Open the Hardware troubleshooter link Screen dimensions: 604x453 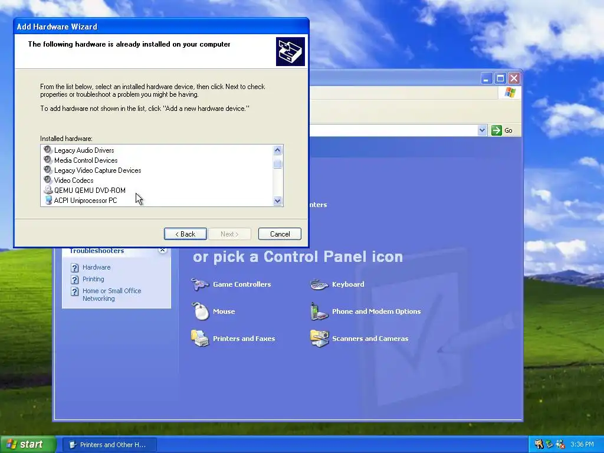tap(96, 267)
